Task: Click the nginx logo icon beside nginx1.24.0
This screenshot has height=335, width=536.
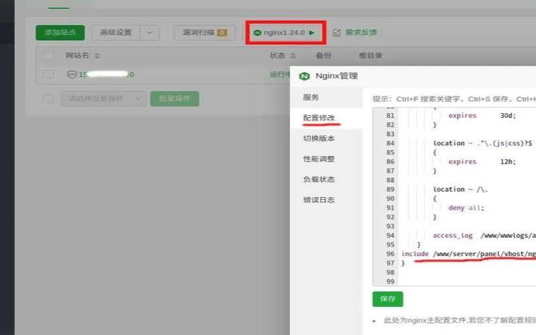Action: point(257,32)
